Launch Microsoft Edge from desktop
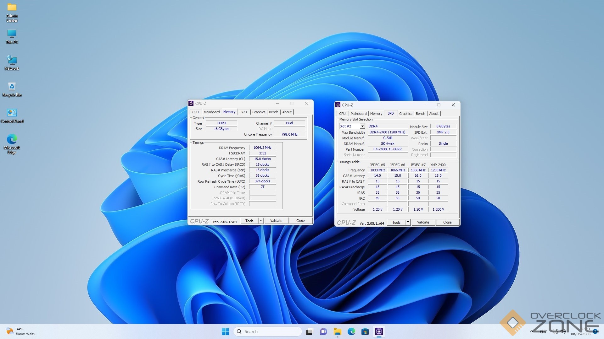 tap(12, 143)
